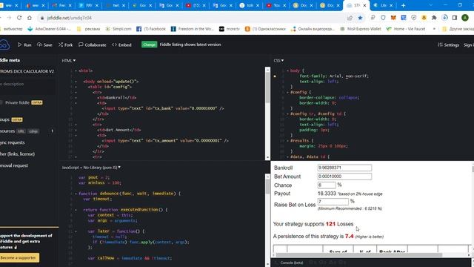
Task: Open the Extensions puzzle-piece menu
Action: pos(434,18)
